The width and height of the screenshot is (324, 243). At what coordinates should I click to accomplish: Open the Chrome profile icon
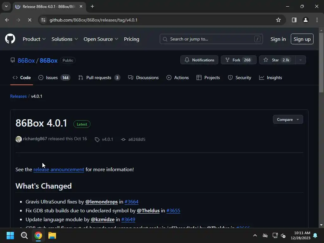point(305,20)
